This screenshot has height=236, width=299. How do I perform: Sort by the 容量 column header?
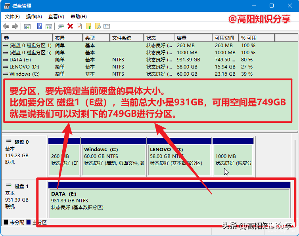point(194,38)
